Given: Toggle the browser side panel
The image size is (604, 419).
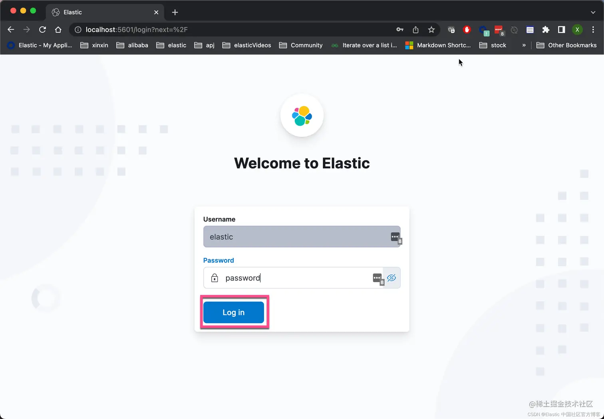Looking at the screenshot, I should click(561, 30).
